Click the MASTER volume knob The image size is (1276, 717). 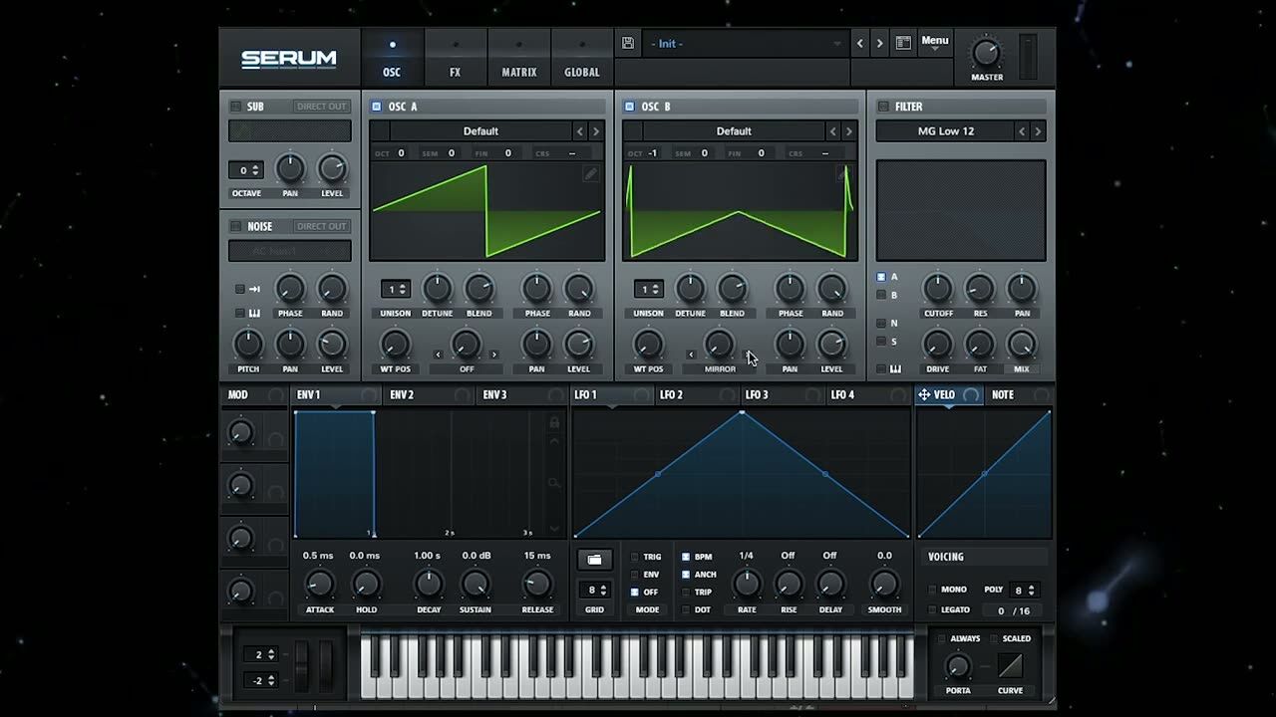coord(986,53)
